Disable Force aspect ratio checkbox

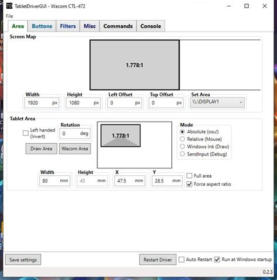(189, 184)
